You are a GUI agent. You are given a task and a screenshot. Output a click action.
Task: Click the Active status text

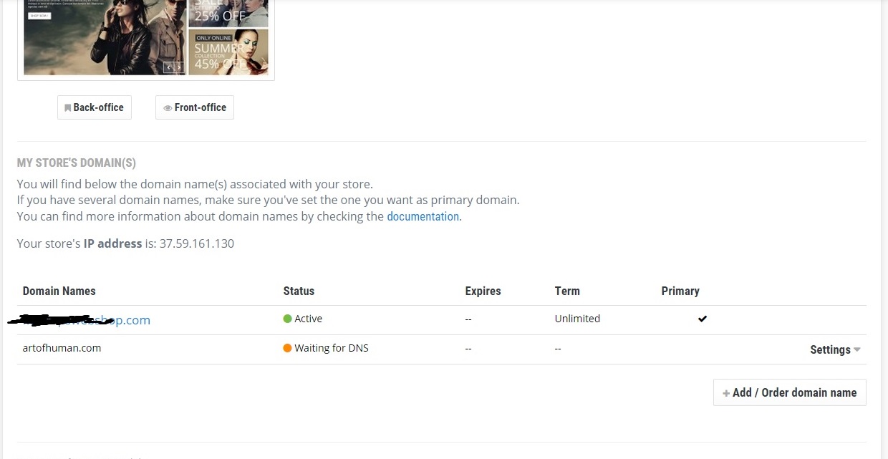pyautogui.click(x=309, y=319)
